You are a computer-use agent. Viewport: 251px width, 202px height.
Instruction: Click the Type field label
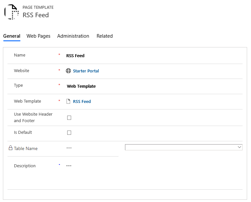click(x=19, y=85)
